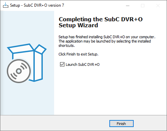Click the "Click Finish to exit Setup." text

click(x=78, y=54)
